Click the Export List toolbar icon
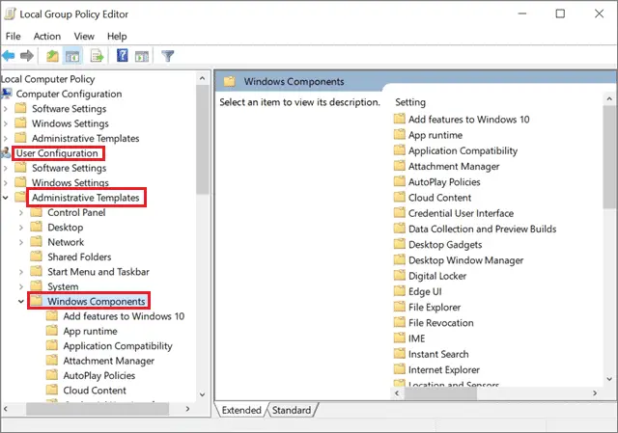Screen dimensions: 618x433 tap(97, 56)
